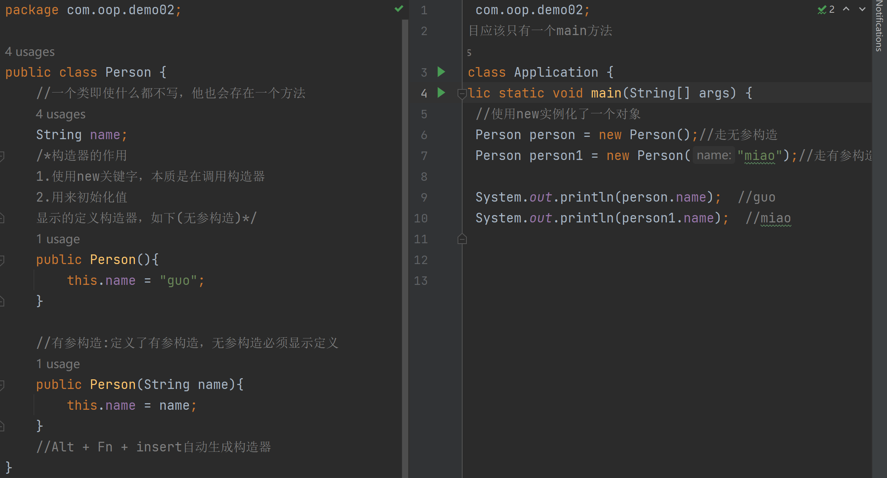
Task: Click line number 7 in gutter
Action: tap(424, 156)
